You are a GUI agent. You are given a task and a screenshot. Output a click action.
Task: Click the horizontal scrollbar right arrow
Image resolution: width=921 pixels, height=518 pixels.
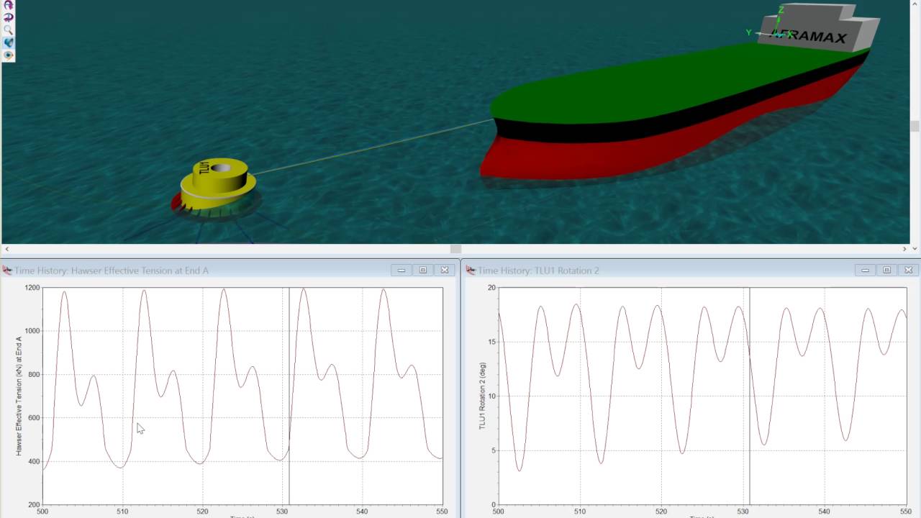click(905, 249)
